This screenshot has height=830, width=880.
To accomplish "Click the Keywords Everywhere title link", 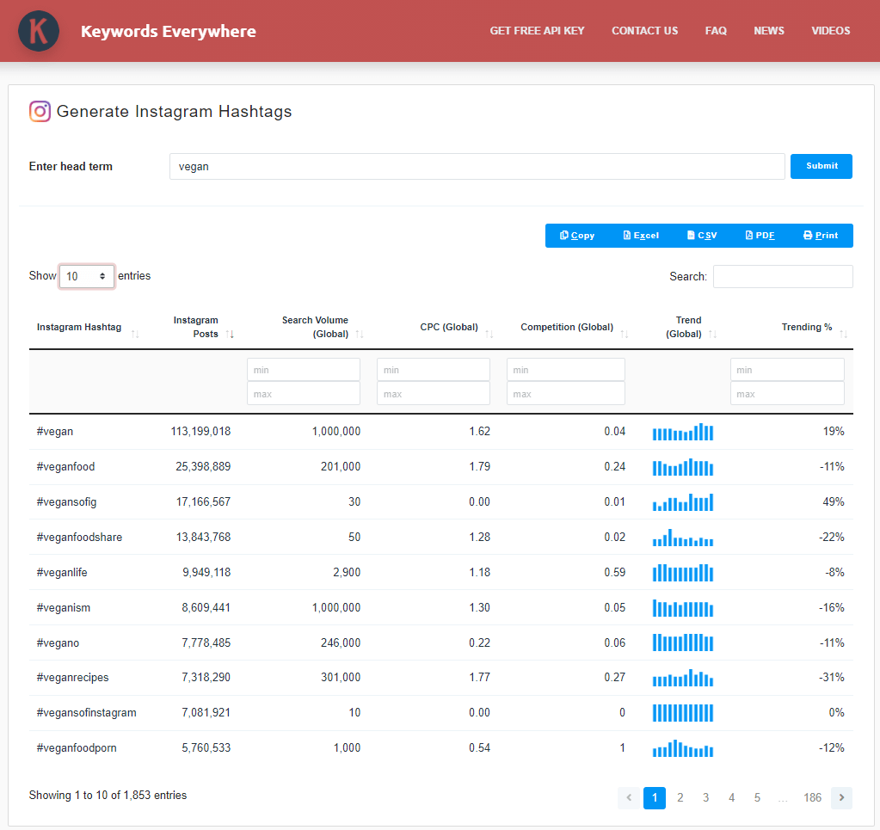I will (169, 32).
